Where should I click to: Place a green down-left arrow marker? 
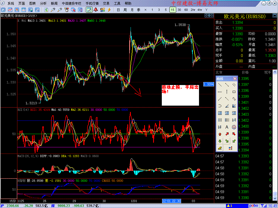(234, 141)
